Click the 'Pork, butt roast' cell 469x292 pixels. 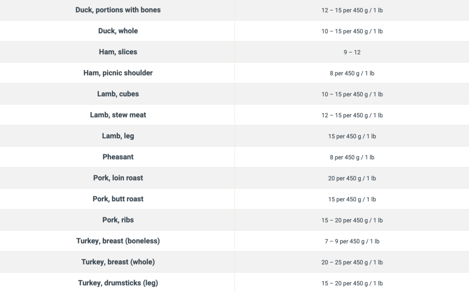[118, 199]
